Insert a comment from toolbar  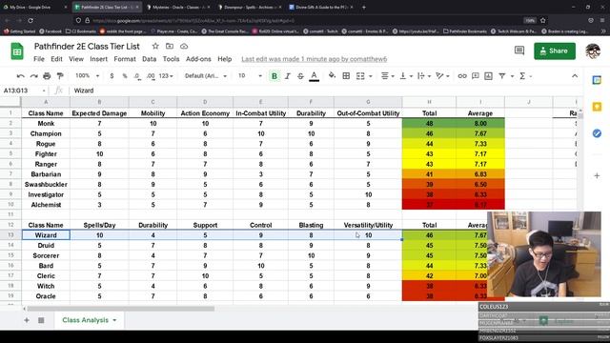point(475,76)
